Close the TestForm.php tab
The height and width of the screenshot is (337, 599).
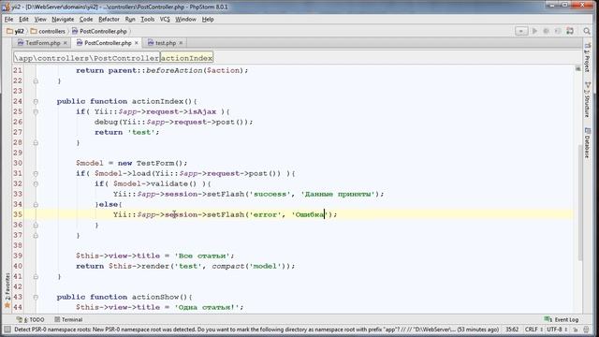click(x=66, y=43)
